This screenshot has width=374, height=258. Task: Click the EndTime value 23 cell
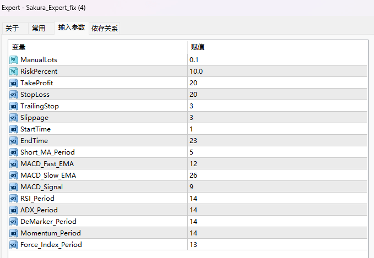pos(275,140)
